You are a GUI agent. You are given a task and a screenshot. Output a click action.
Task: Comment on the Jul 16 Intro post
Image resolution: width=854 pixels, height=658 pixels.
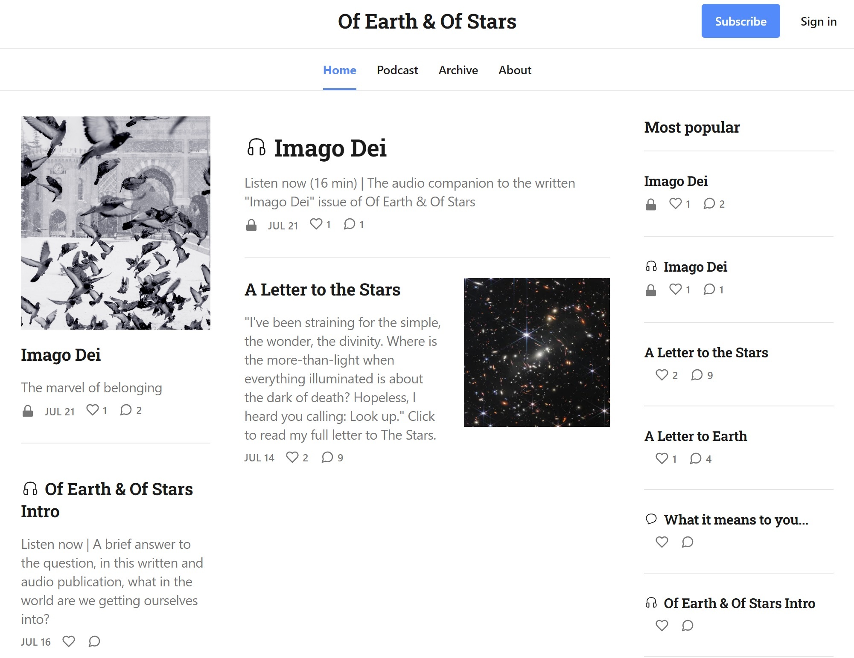click(94, 641)
